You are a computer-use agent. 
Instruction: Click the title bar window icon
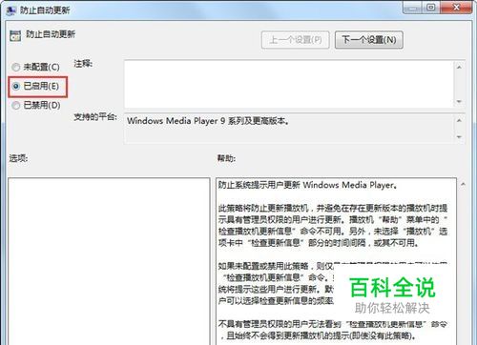coord(11,10)
